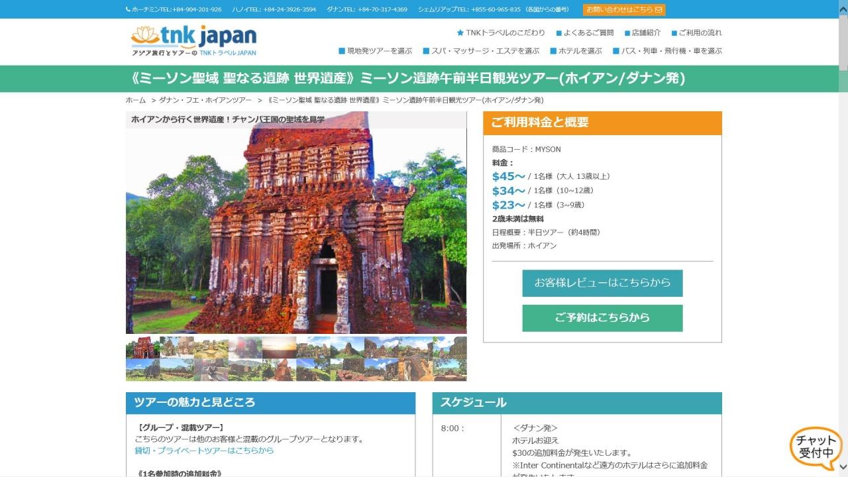Click the 日程概要：半日ツアー line
The height and width of the screenshot is (477, 848).
[x=547, y=233]
